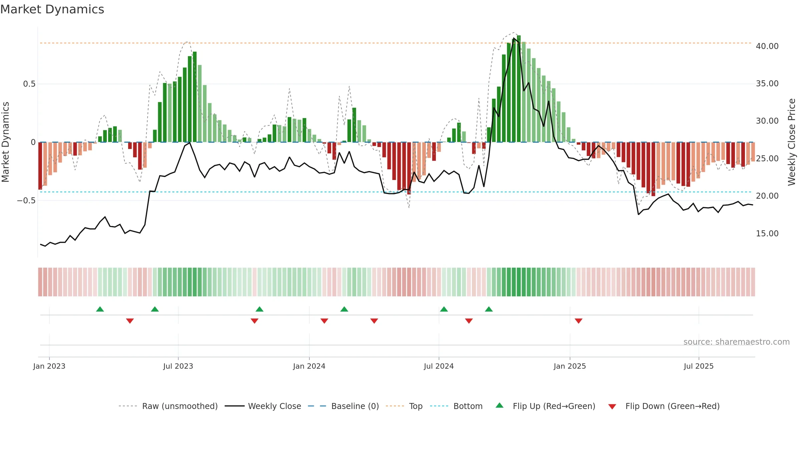This screenshot has width=801, height=450.
Task: Click the Weekly Close Price axis title
Action: coord(792,142)
